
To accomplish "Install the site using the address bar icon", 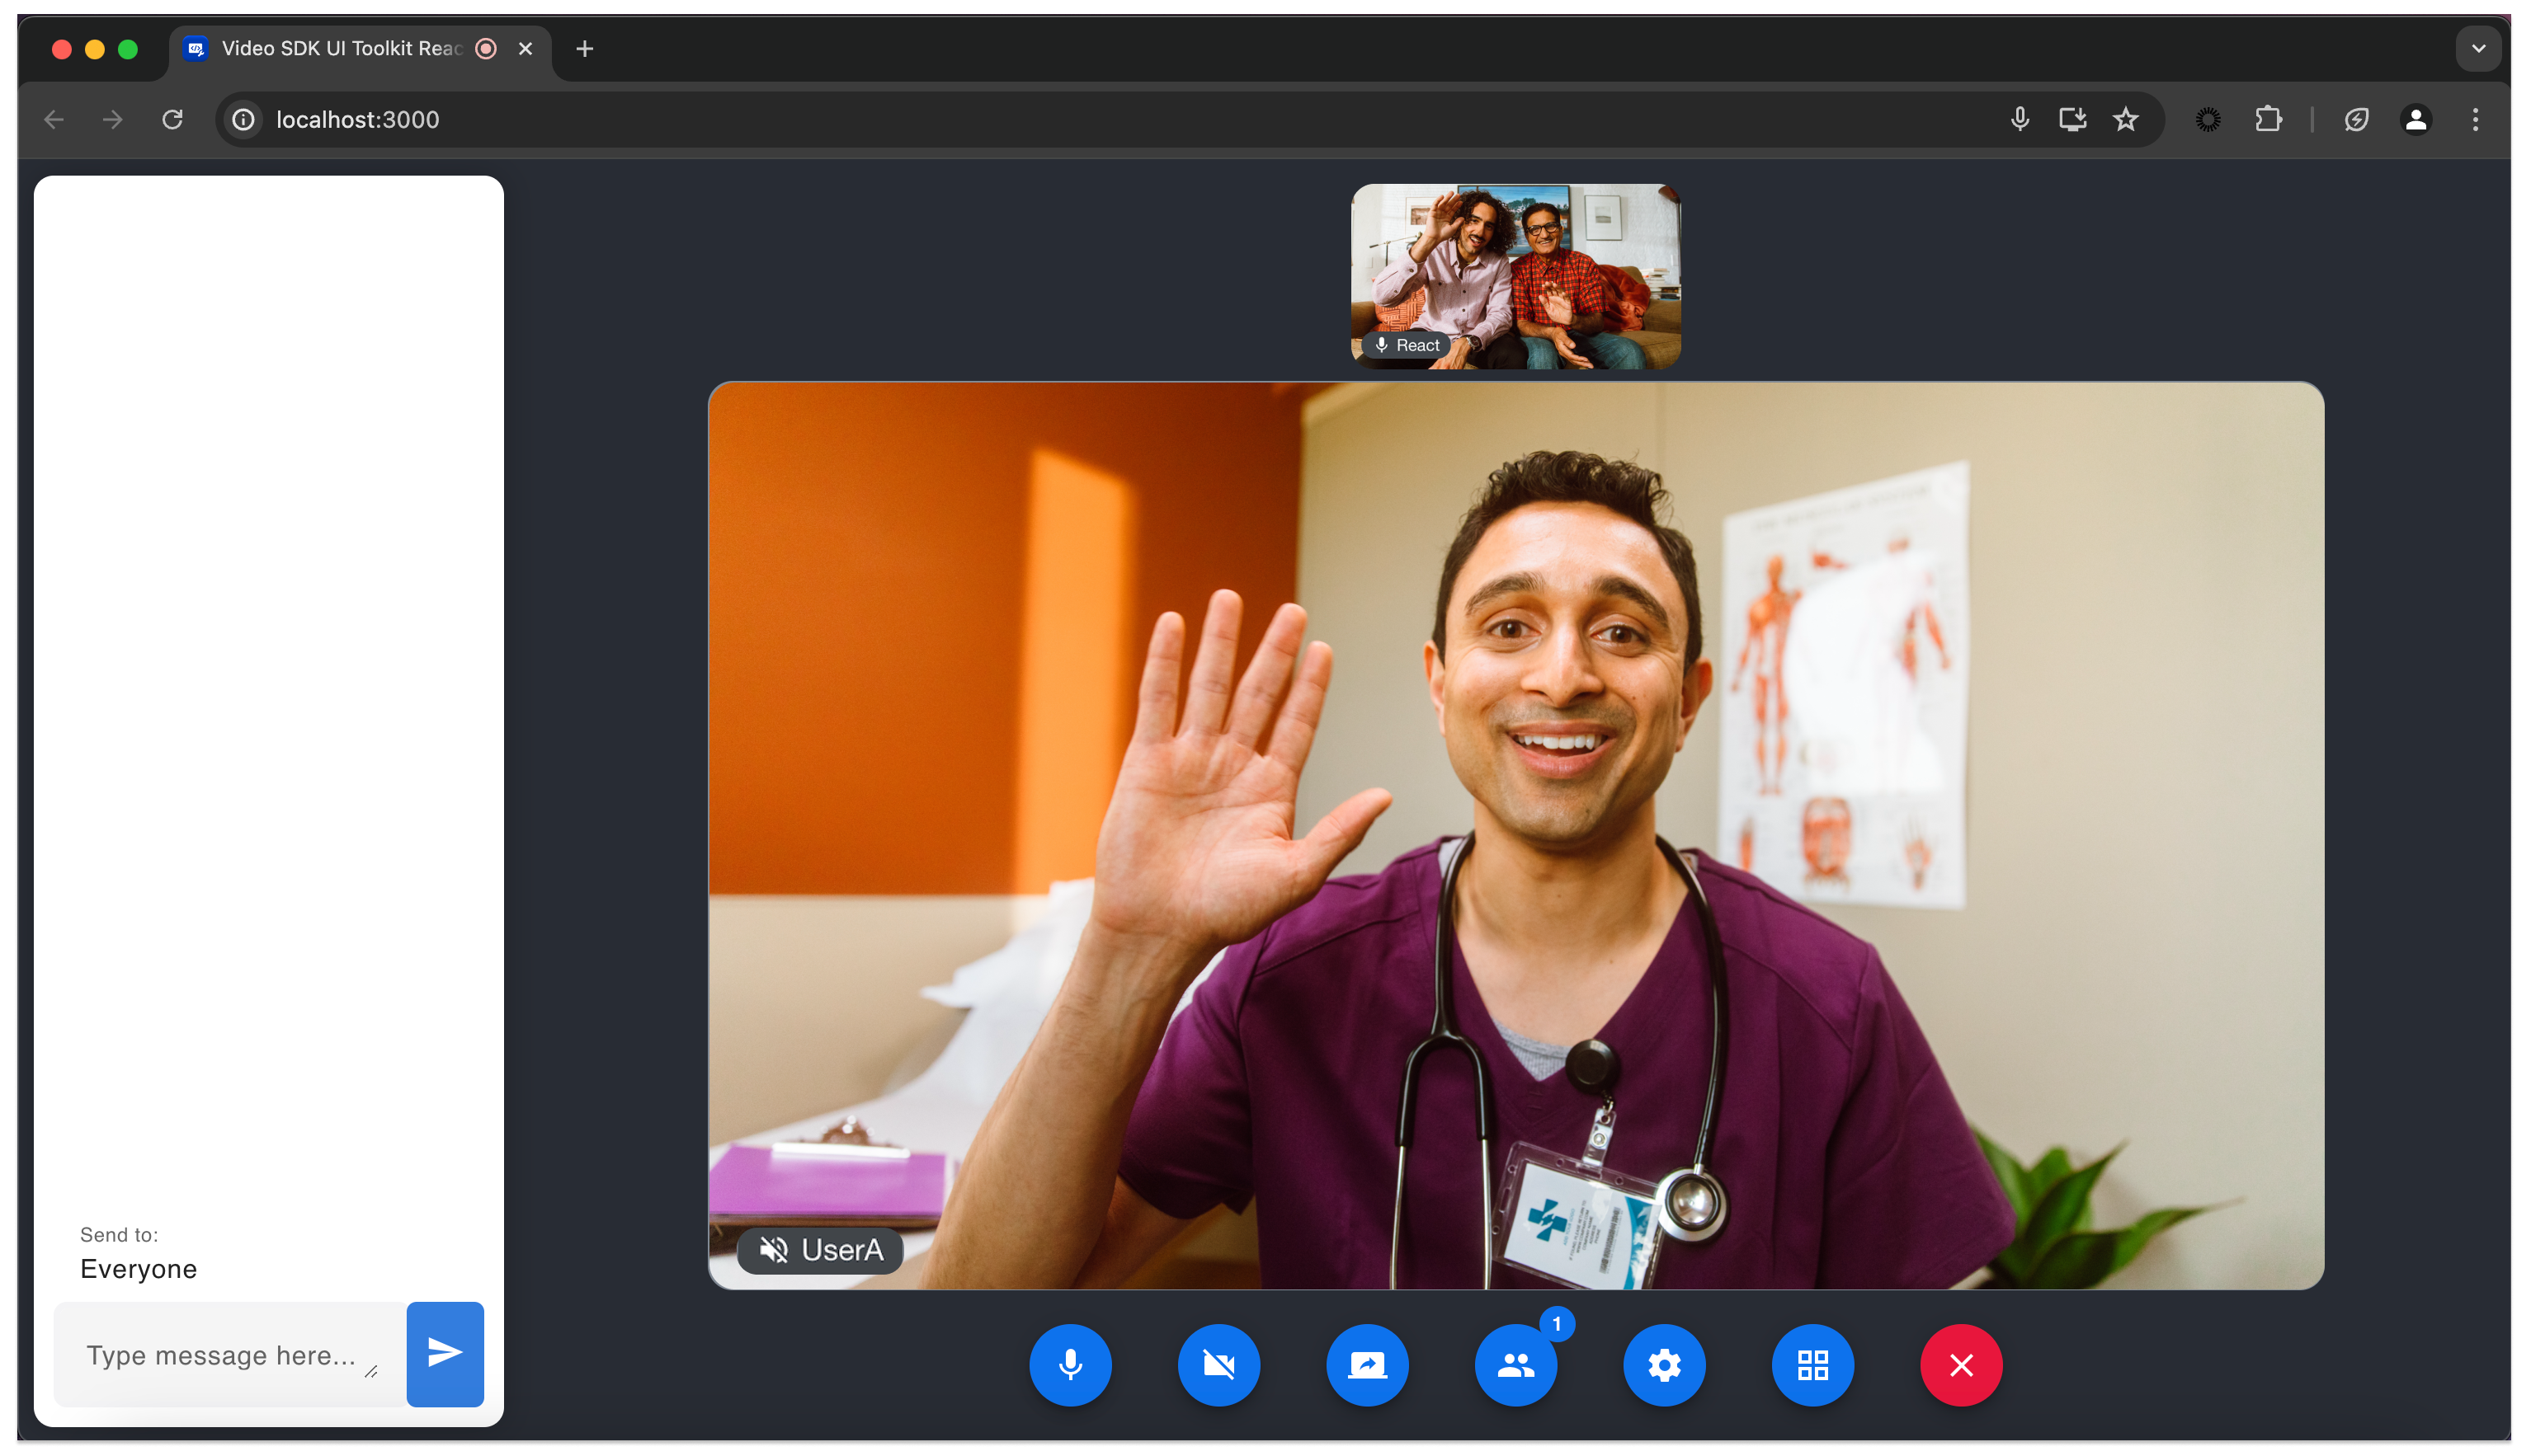I will coord(2071,119).
